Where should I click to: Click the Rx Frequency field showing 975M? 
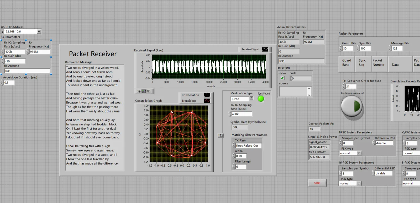pos(40,52)
